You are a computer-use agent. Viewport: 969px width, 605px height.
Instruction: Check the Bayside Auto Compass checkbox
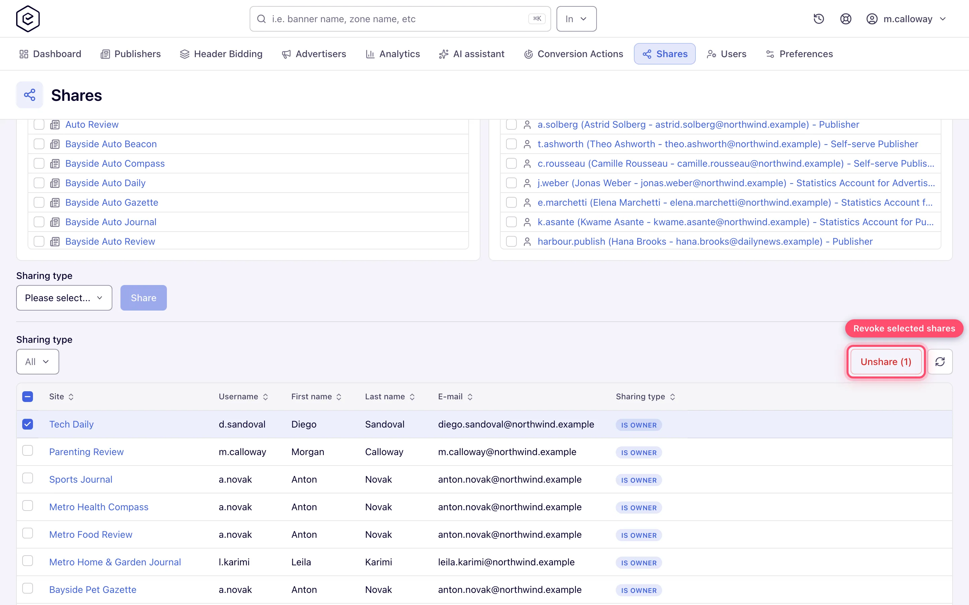coord(39,164)
